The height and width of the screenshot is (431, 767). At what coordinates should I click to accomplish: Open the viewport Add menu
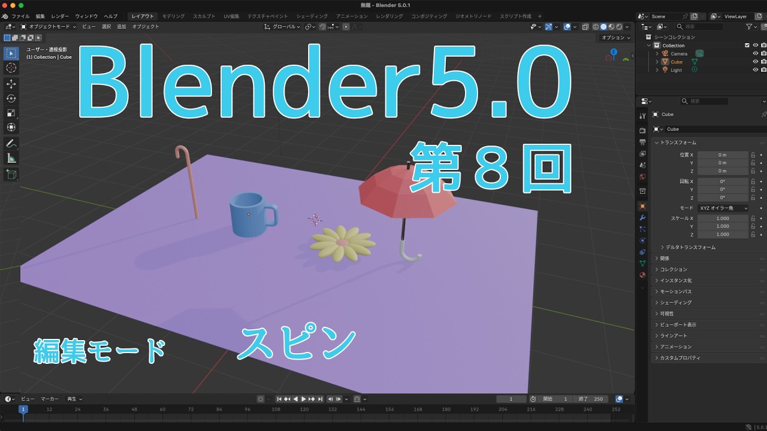pos(122,27)
